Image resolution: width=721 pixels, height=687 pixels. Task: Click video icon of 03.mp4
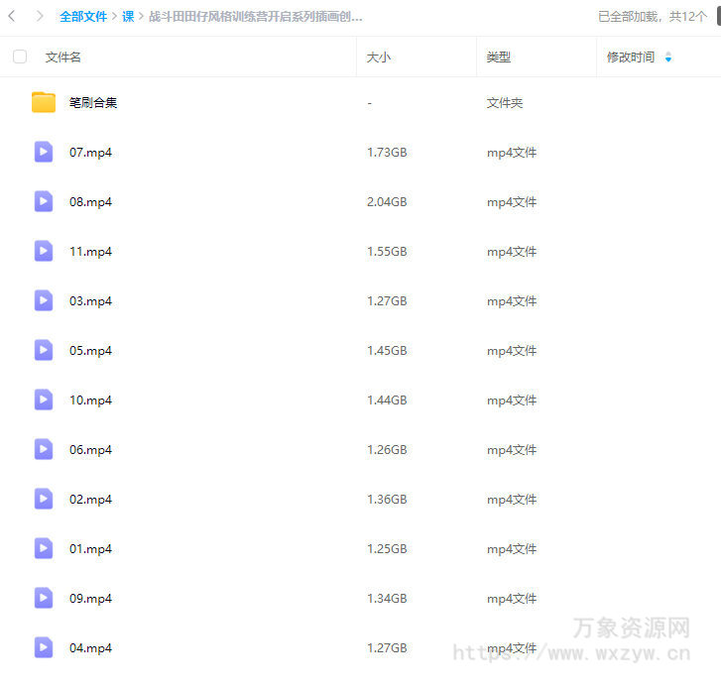click(44, 300)
